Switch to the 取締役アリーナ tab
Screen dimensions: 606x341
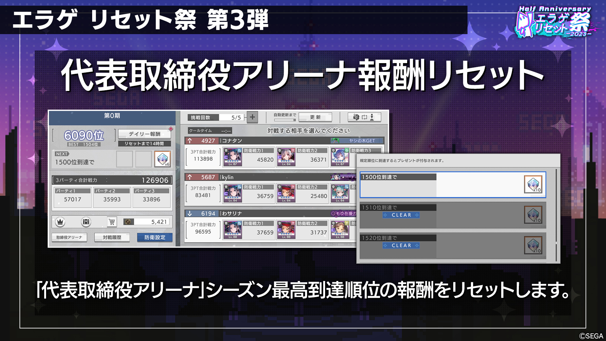point(69,237)
